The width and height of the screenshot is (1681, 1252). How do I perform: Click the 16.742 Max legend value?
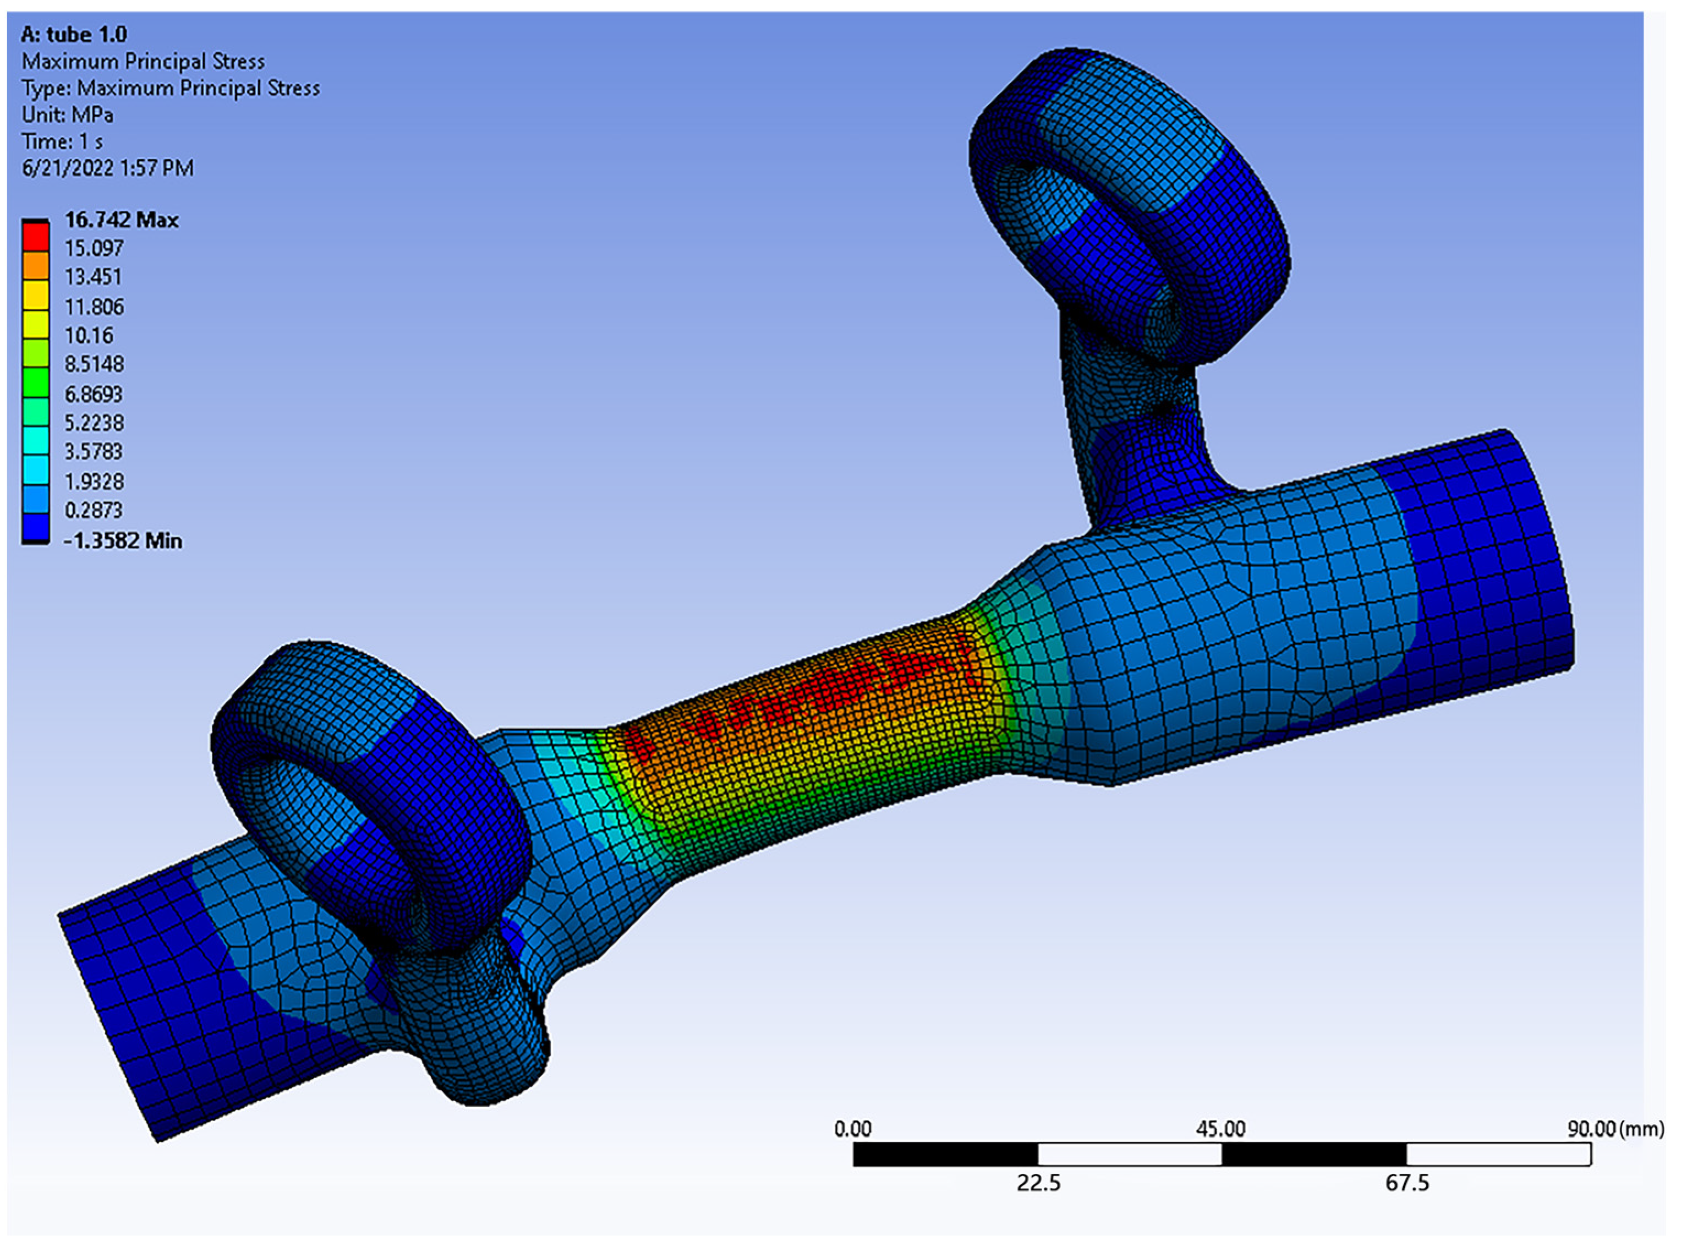point(121,220)
